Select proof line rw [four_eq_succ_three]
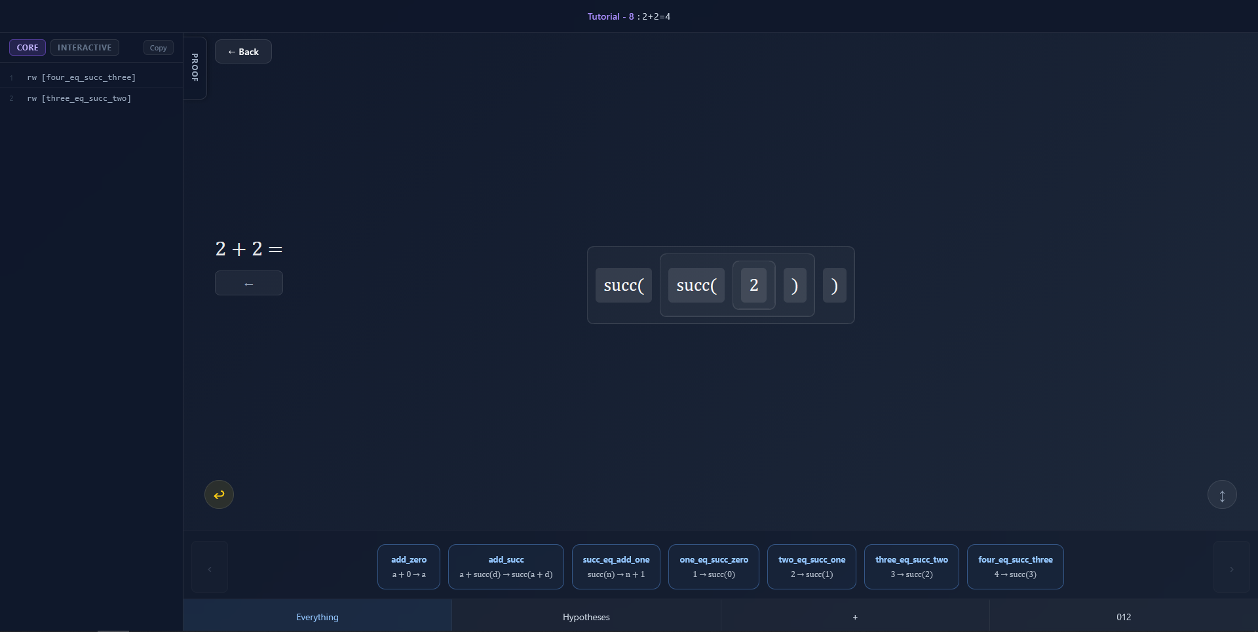This screenshot has height=632, width=1258. [x=91, y=77]
